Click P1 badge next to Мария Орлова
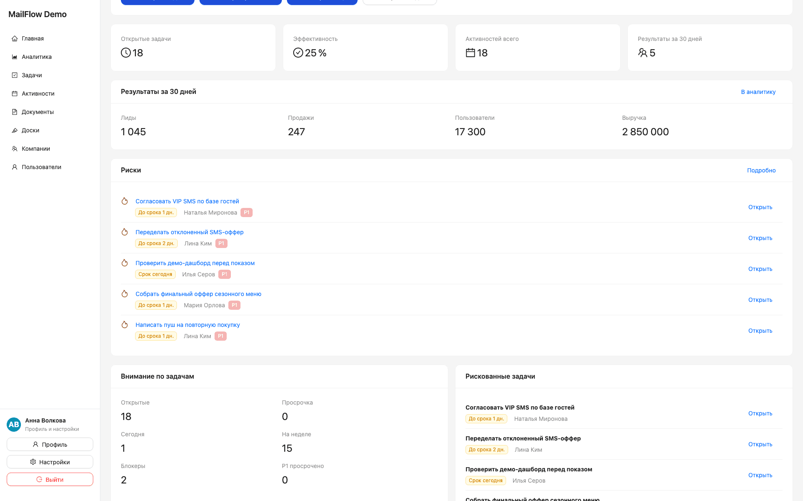The image size is (803, 501). (234, 305)
